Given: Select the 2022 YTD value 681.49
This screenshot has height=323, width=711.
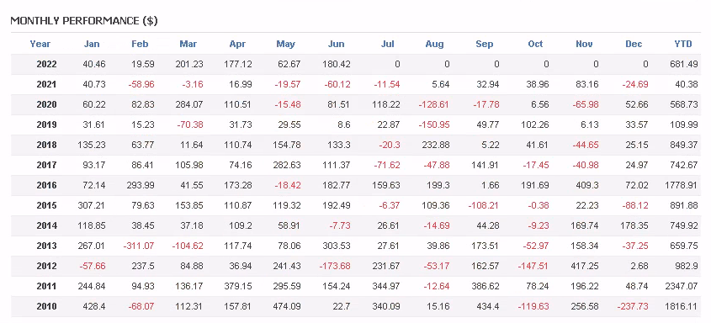Looking at the screenshot, I should 684,64.
